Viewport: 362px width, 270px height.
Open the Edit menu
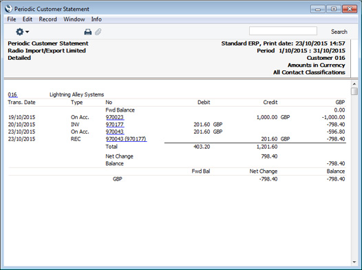[28, 19]
